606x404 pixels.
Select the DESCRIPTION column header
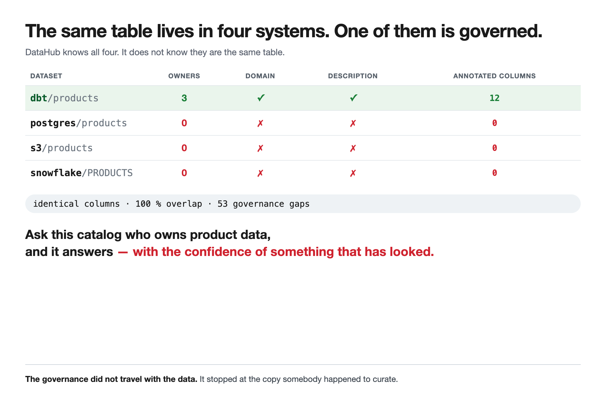point(353,76)
